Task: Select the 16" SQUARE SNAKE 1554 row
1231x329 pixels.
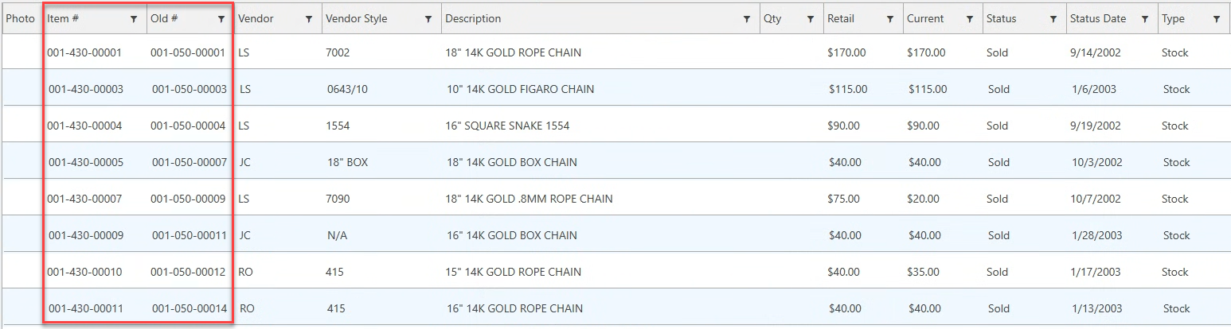Action: click(x=615, y=125)
